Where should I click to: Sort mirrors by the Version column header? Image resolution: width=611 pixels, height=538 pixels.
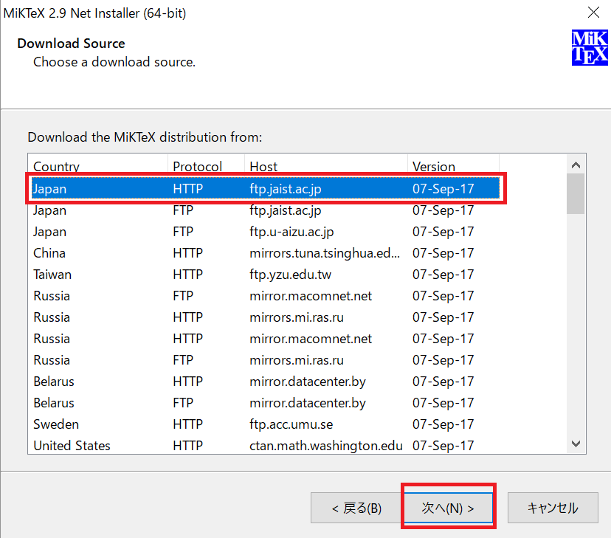[453, 166]
